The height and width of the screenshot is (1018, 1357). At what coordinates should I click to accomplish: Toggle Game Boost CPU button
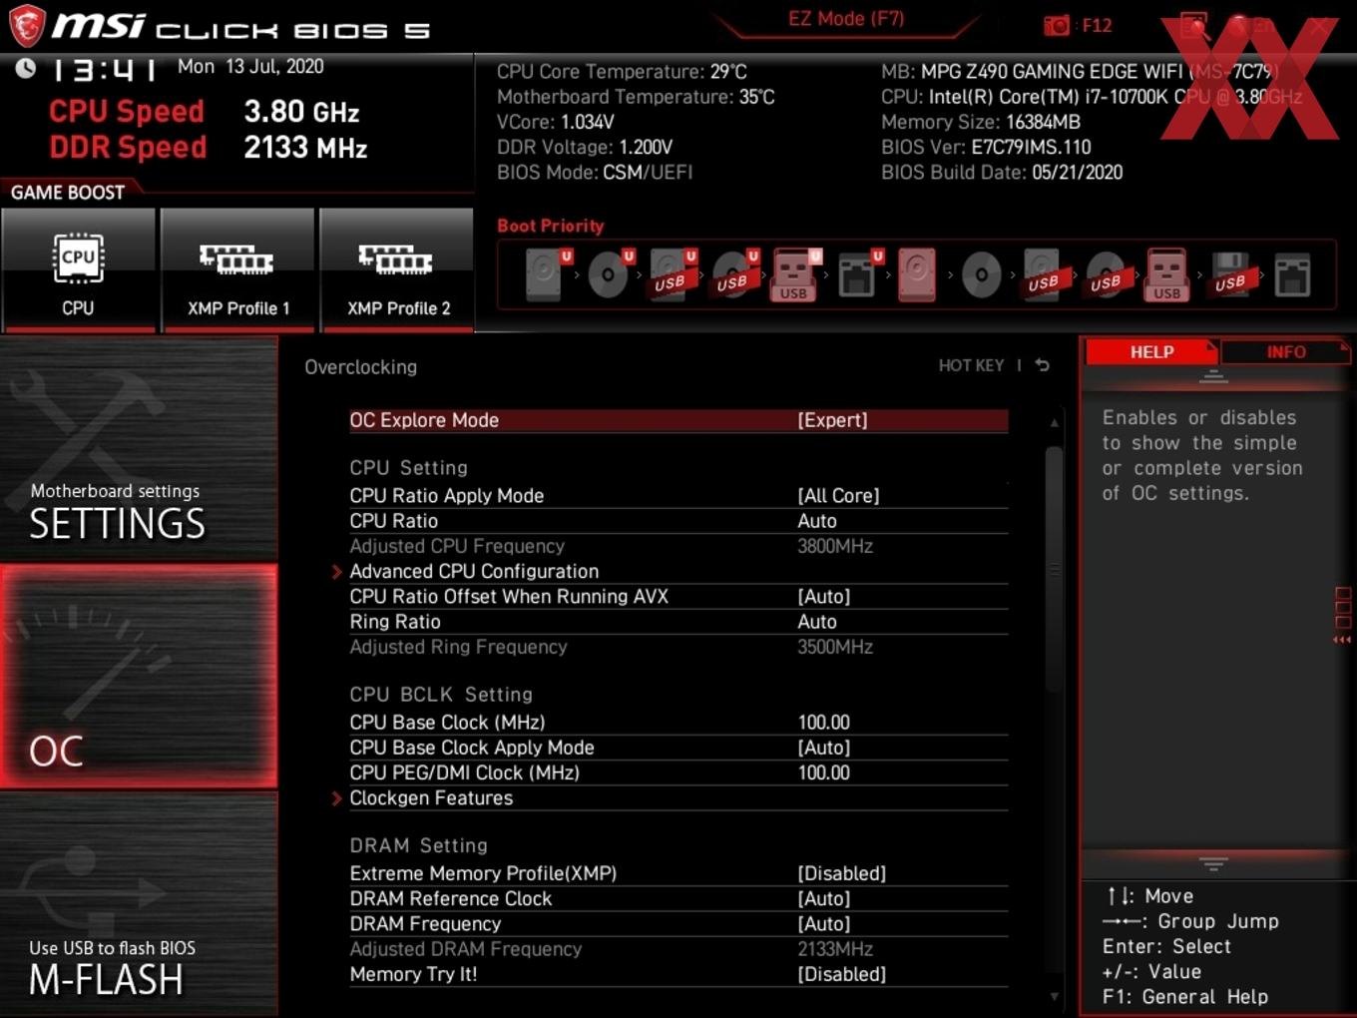(78, 269)
